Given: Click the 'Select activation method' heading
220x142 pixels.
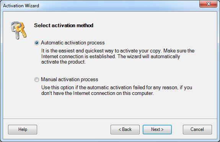Looking at the screenshot, I should click(64, 25).
